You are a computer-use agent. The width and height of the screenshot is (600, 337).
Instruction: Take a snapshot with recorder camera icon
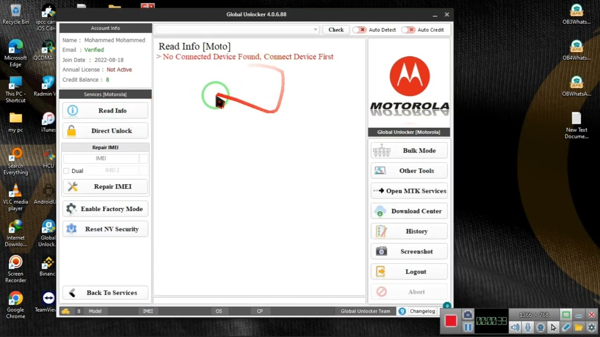[468, 315]
